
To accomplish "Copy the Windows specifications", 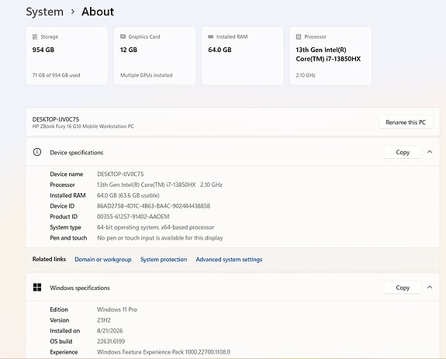I will tap(403, 288).
